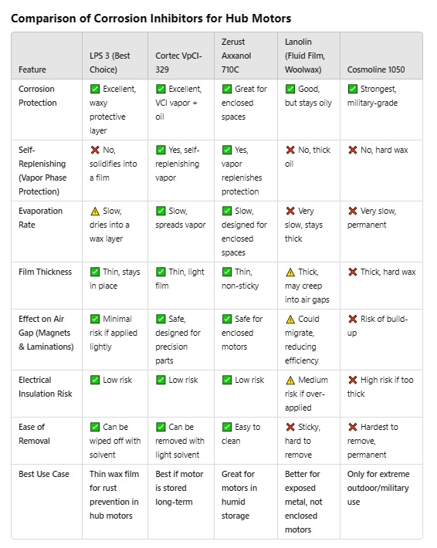The image size is (437, 548).
Task: Click warning icon beside 'Could migrate, reducing efficiency'
Action: (x=290, y=319)
